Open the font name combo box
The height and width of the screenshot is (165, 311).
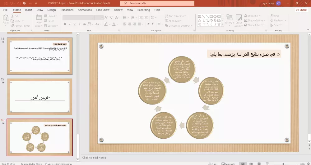pos(78,18)
